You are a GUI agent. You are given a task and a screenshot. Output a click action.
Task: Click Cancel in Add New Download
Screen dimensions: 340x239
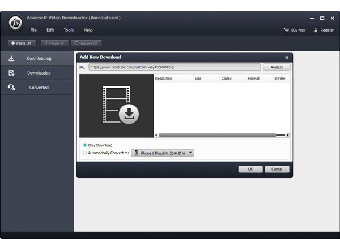pos(277,169)
